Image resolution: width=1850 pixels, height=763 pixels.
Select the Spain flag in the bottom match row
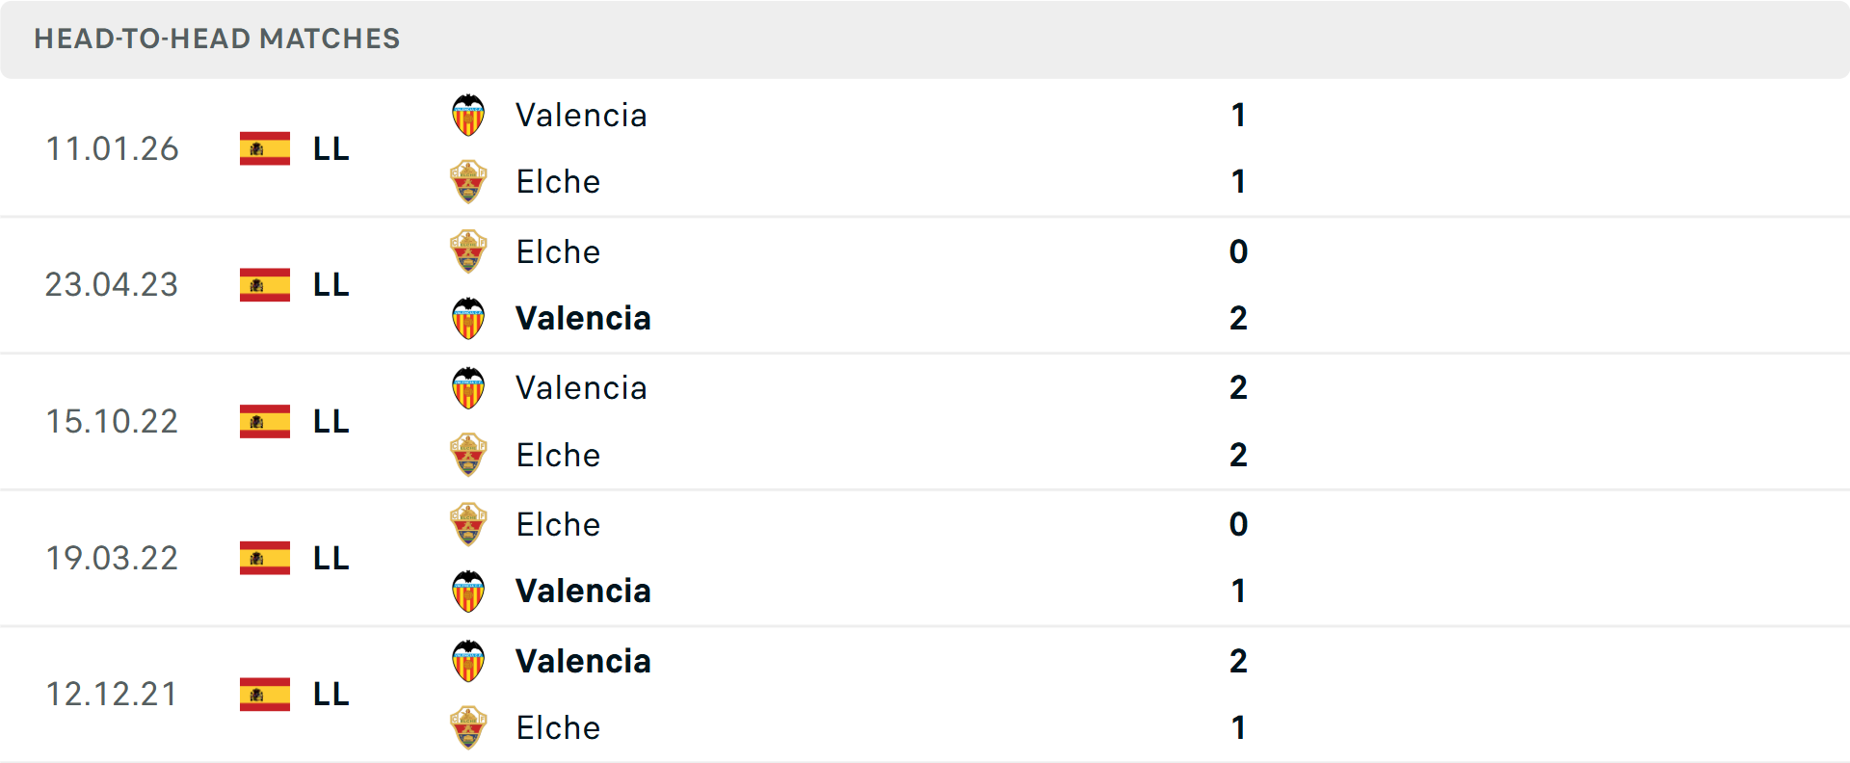(264, 694)
